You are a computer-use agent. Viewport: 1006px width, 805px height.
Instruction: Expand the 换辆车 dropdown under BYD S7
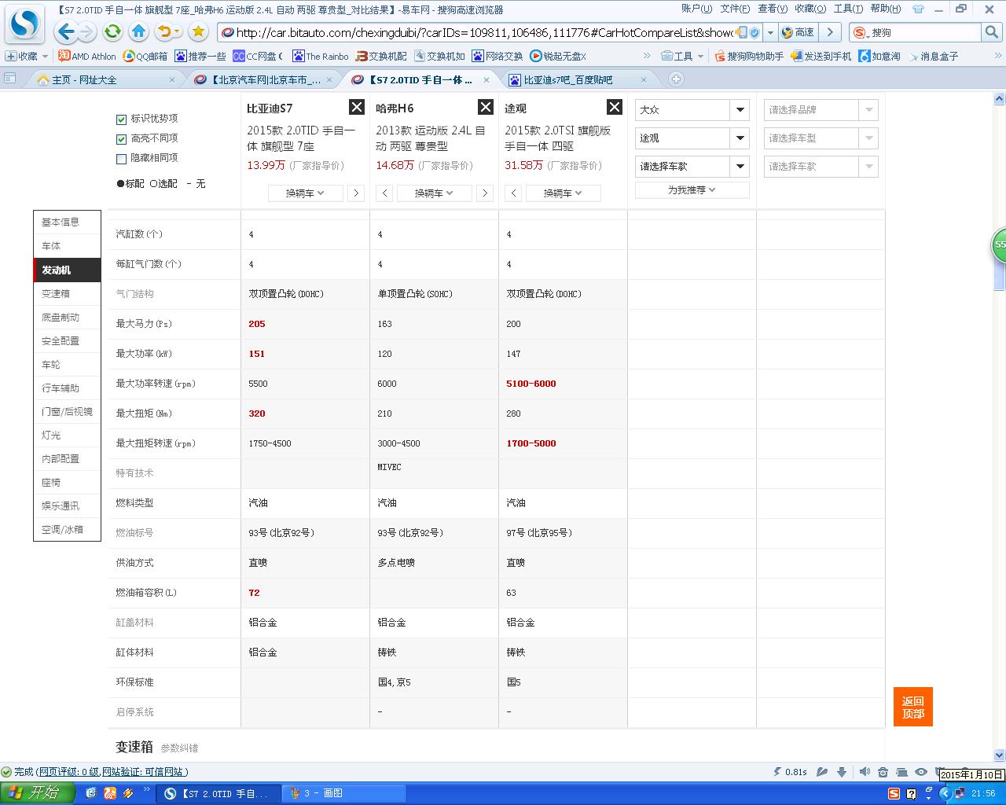[305, 193]
